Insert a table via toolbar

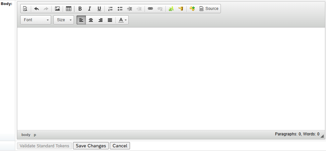(x=69, y=9)
